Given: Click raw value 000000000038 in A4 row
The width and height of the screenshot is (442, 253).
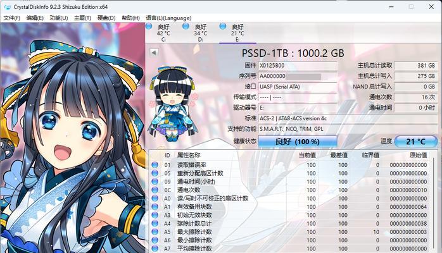Looking at the screenshot, I should click(408, 223).
